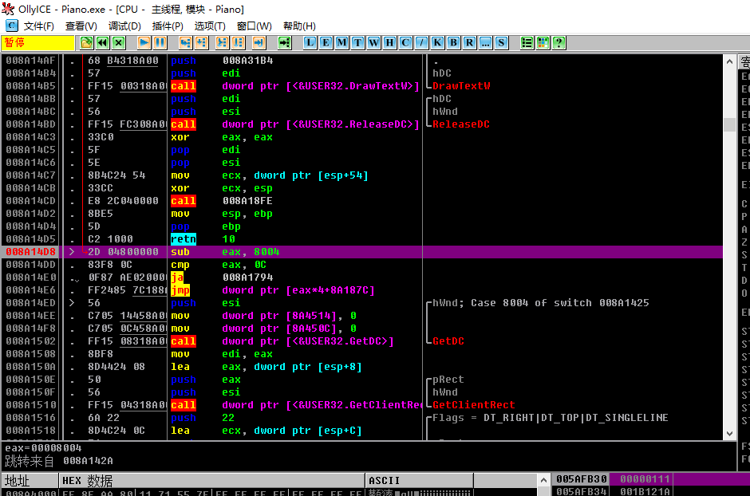Viewport: 750px width, 496px height.
Task: Open the 文件(F) menu
Action: [39, 26]
